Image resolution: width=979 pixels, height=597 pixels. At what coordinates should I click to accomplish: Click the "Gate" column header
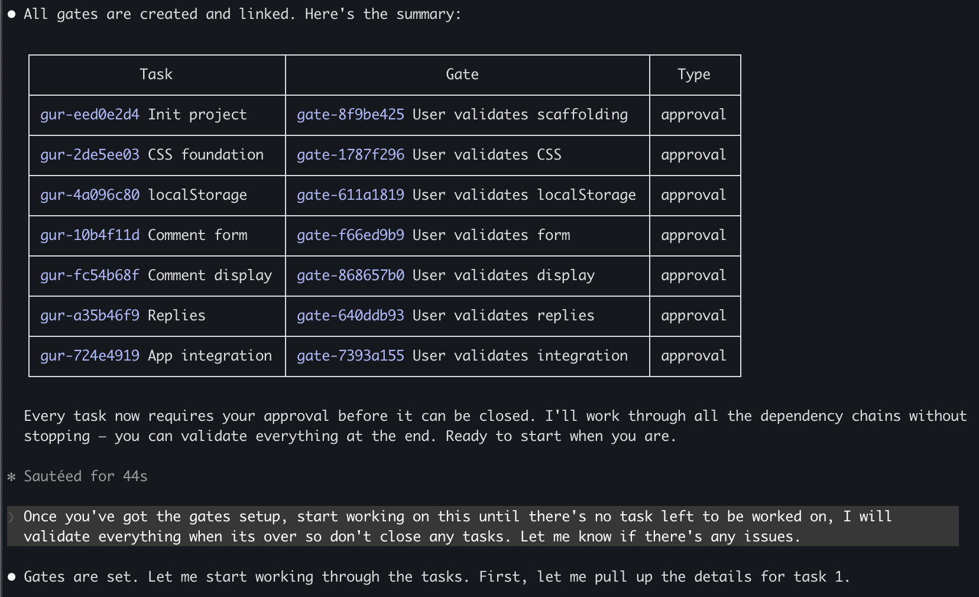click(462, 74)
